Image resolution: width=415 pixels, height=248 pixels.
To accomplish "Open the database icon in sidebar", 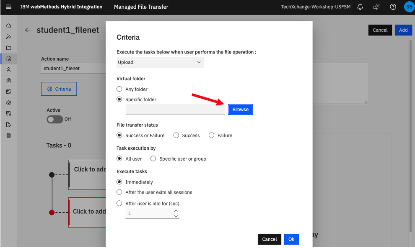I will point(9,136).
